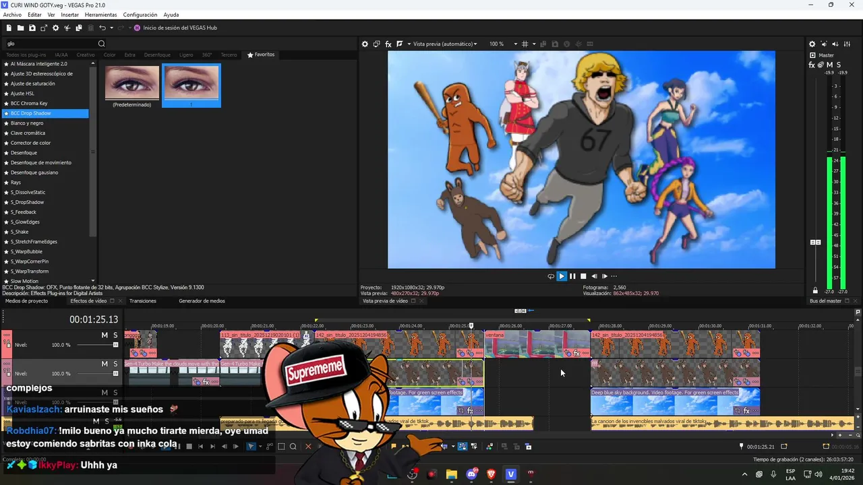Viewport: 863px width, 485px height.
Task: Open Discord from the taskbar
Action: coord(471,474)
